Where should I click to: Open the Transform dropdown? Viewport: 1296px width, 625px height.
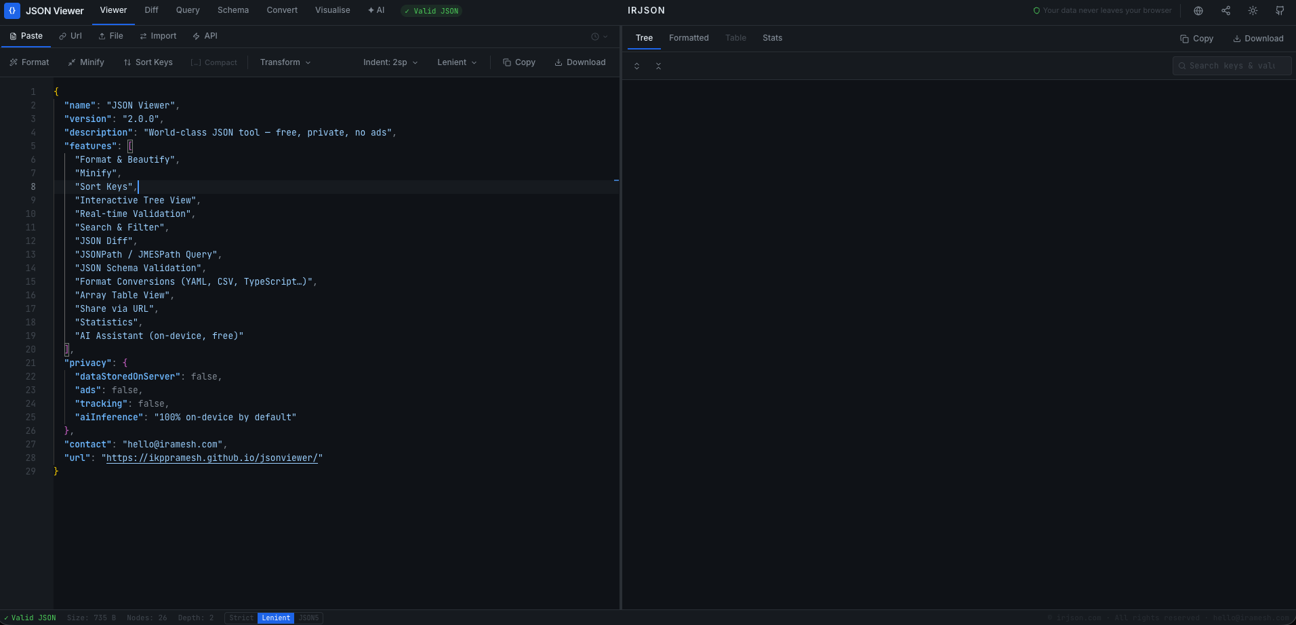(x=285, y=62)
